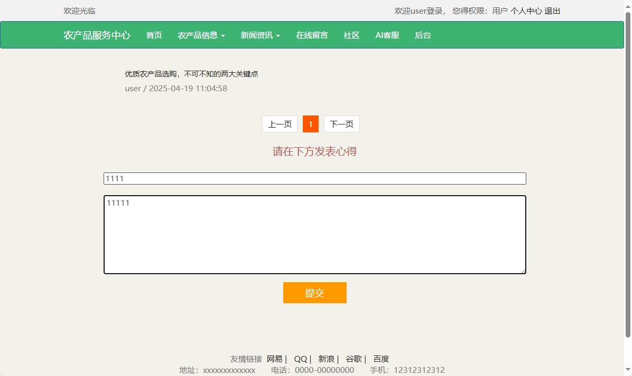Go to 上一页 previous page
This screenshot has width=632, height=376.
click(x=280, y=124)
